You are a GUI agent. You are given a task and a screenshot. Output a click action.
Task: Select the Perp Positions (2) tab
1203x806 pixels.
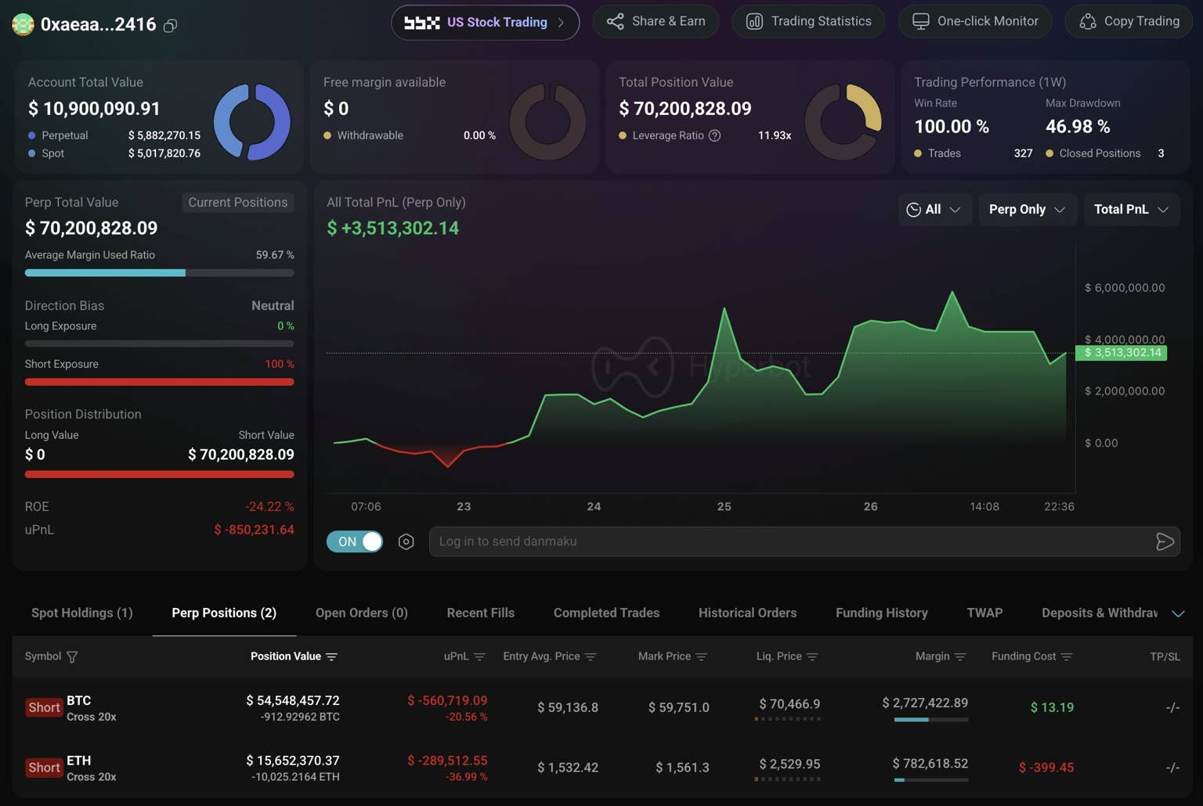(x=224, y=613)
